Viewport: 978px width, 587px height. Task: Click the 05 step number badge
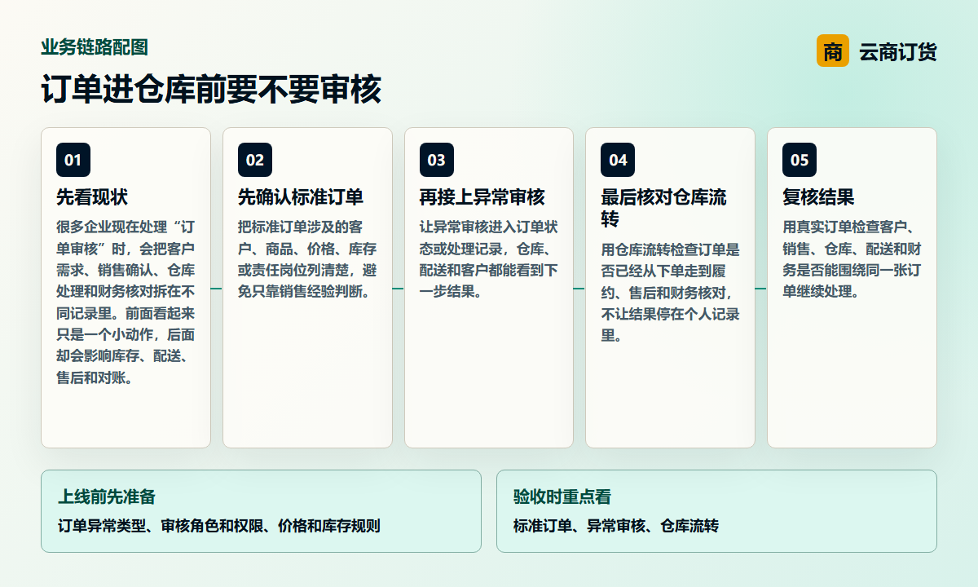pyautogui.click(x=800, y=160)
